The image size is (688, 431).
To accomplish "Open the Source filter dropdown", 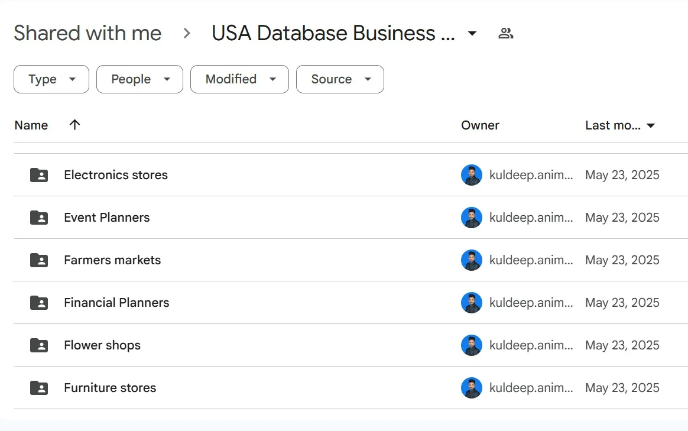I will pyautogui.click(x=340, y=79).
